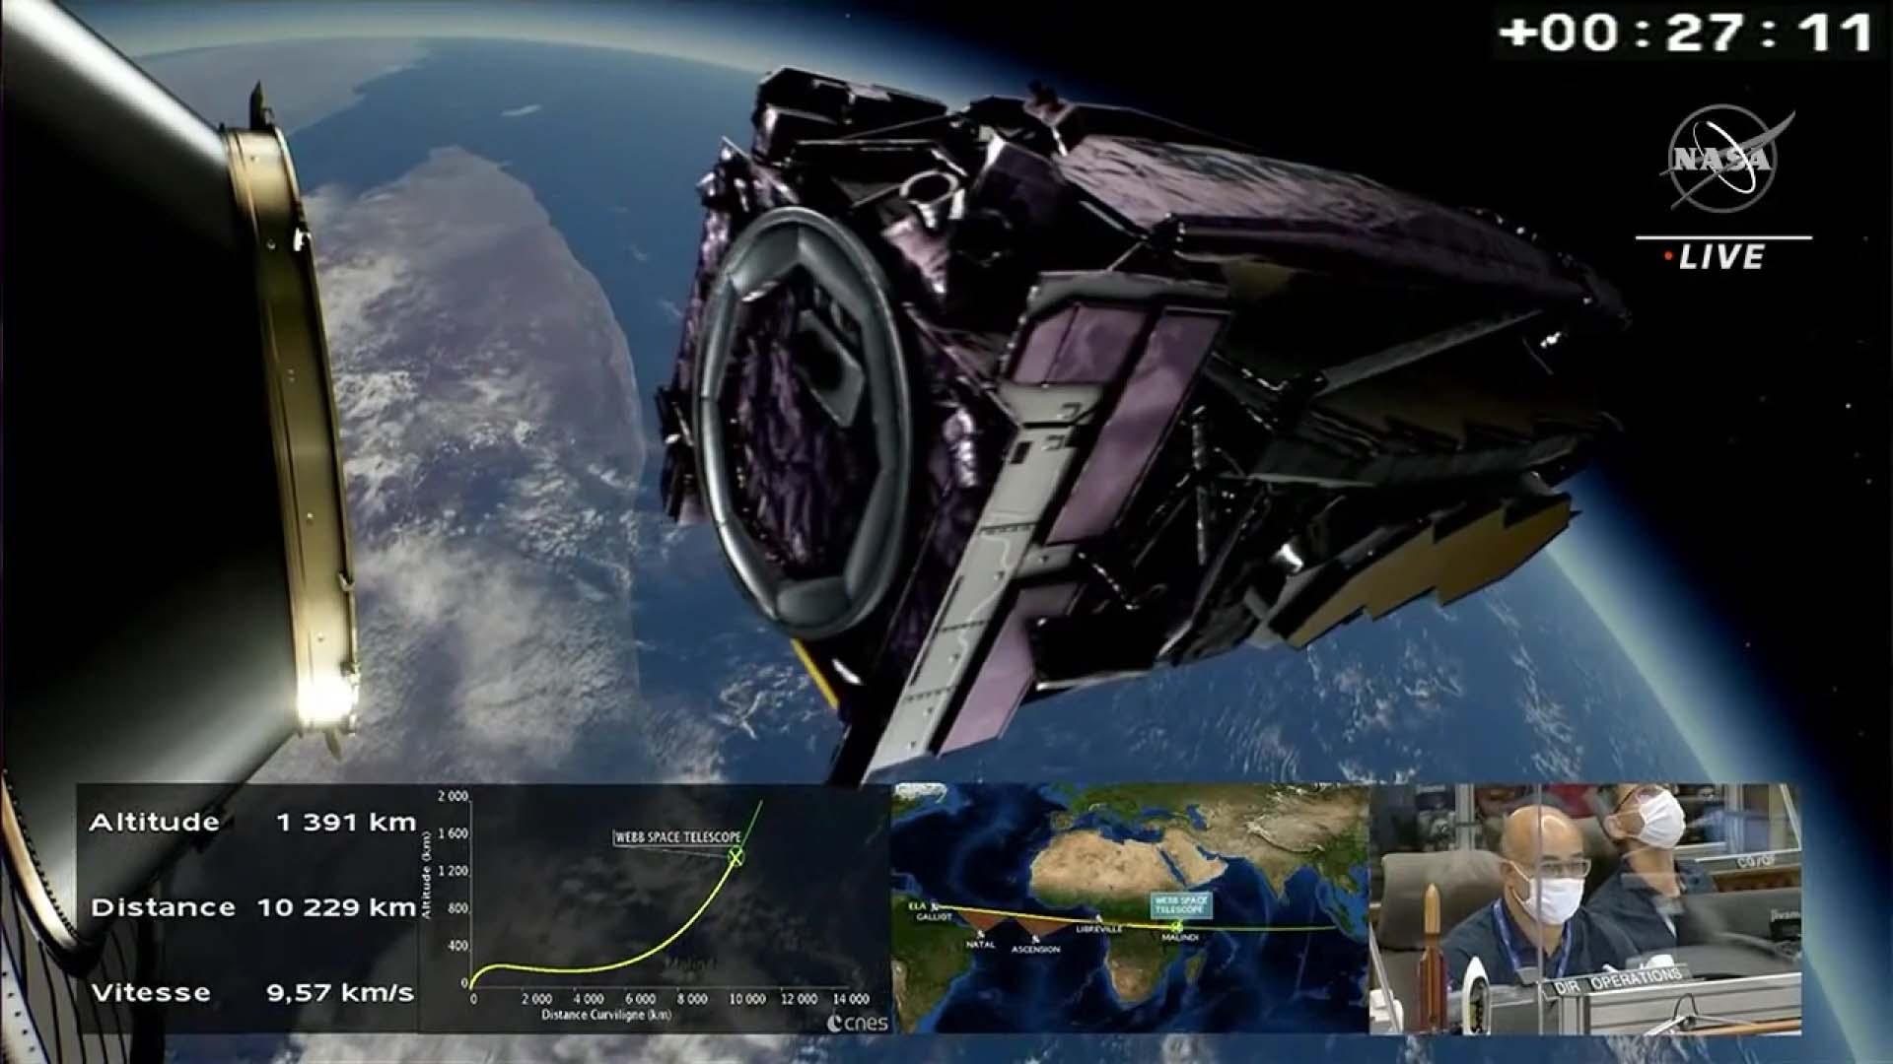Click the Distance readout value 10 229 km
The image size is (1893, 1064).
click(x=336, y=907)
